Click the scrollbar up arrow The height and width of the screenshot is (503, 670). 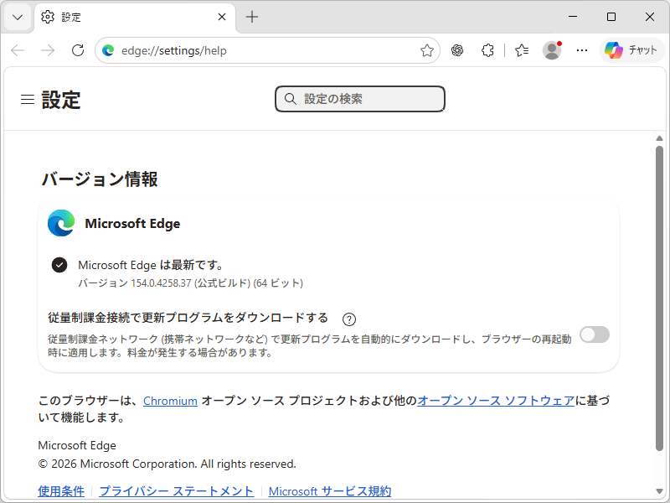point(659,138)
